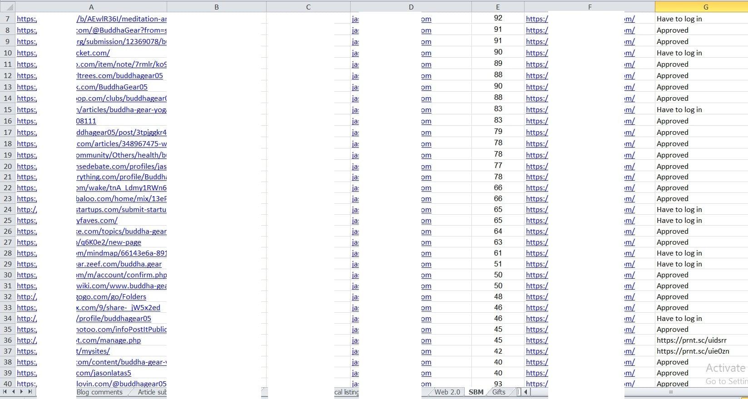Select row 20 by its row header
748x399 pixels.
(x=8, y=166)
